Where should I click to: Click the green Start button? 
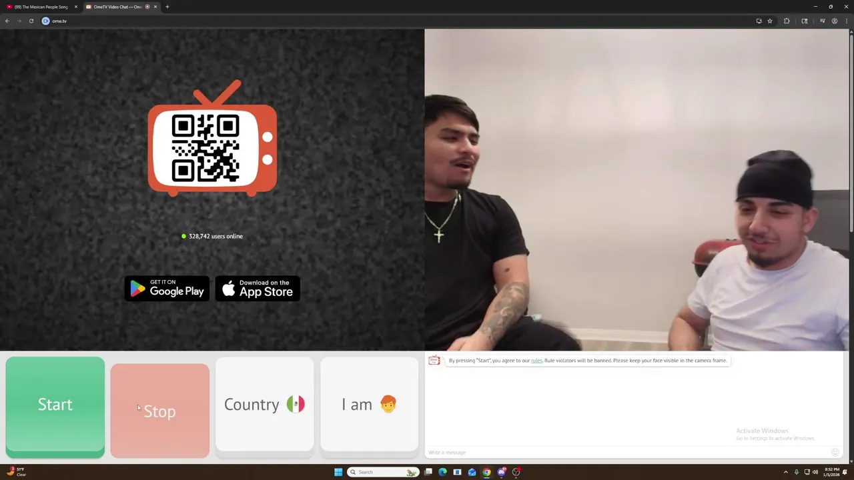(55, 407)
